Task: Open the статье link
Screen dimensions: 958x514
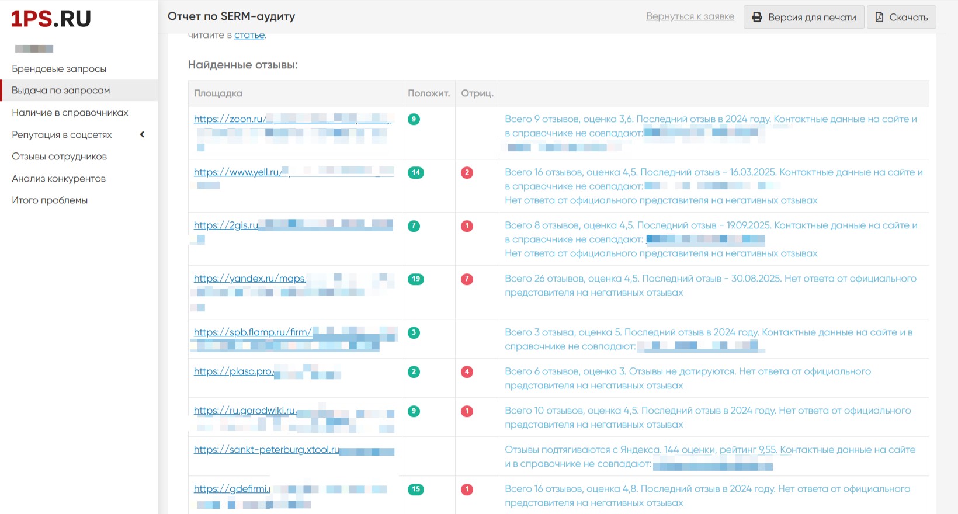Action: pyautogui.click(x=249, y=36)
